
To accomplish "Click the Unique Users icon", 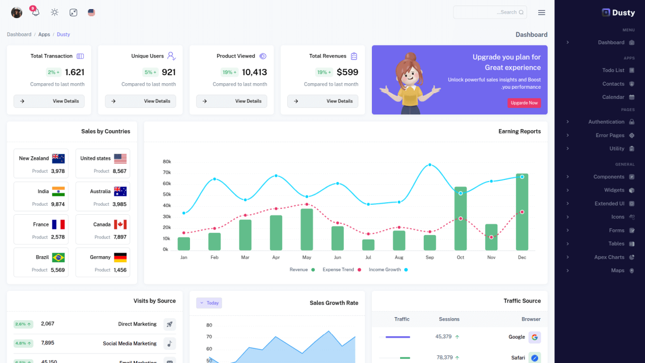I will [171, 56].
